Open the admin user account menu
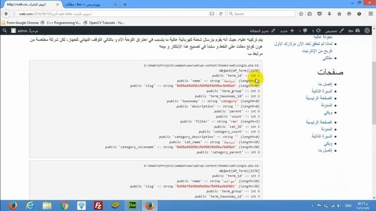Image resolution: width=376 pixels, height=211 pixels. click(25, 31)
